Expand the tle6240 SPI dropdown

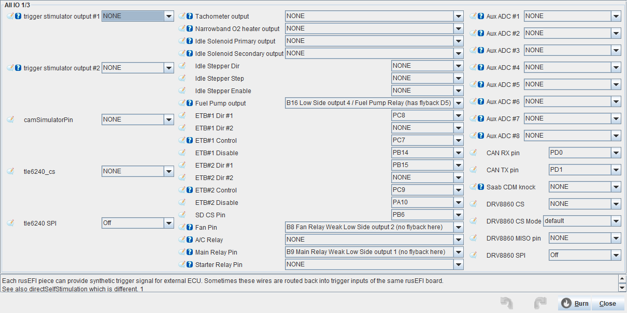(168, 223)
